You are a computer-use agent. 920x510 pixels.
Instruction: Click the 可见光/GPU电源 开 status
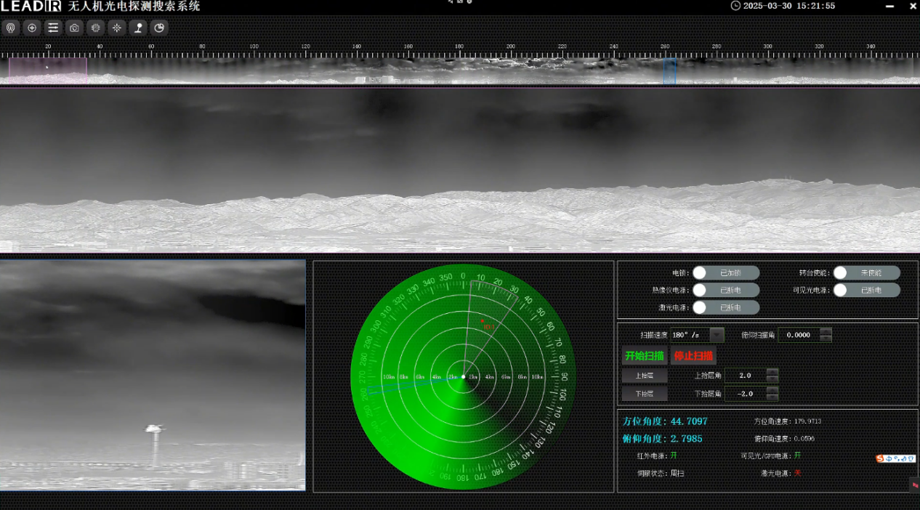[x=797, y=456]
